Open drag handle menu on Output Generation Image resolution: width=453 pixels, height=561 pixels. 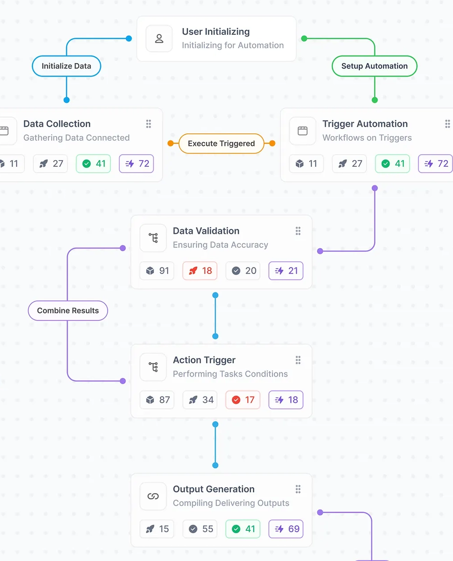coord(298,489)
